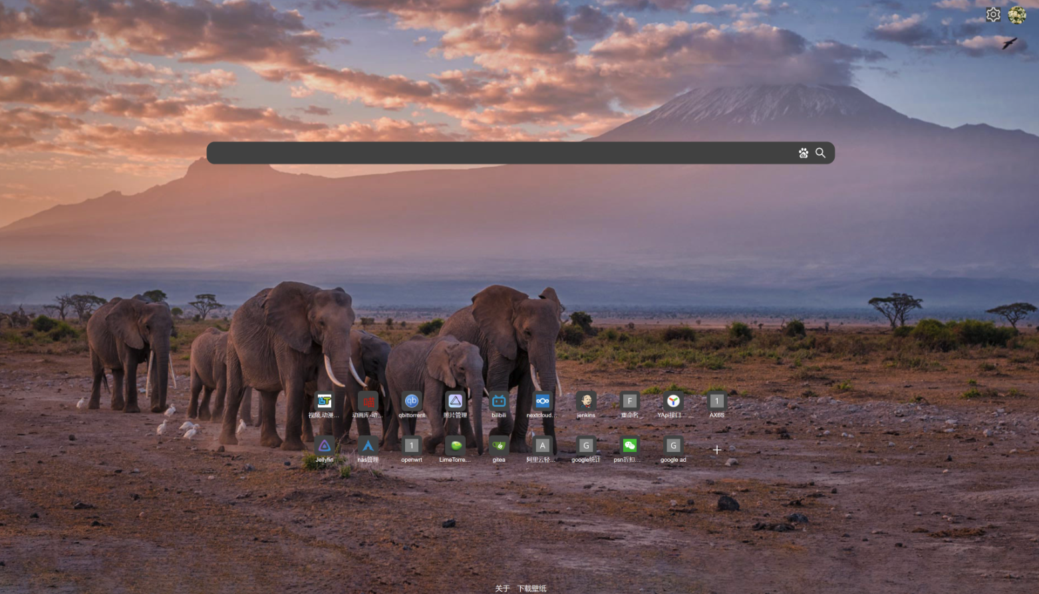Launch the Jellyfin shortcut
1039x594 pixels.
[325, 446]
